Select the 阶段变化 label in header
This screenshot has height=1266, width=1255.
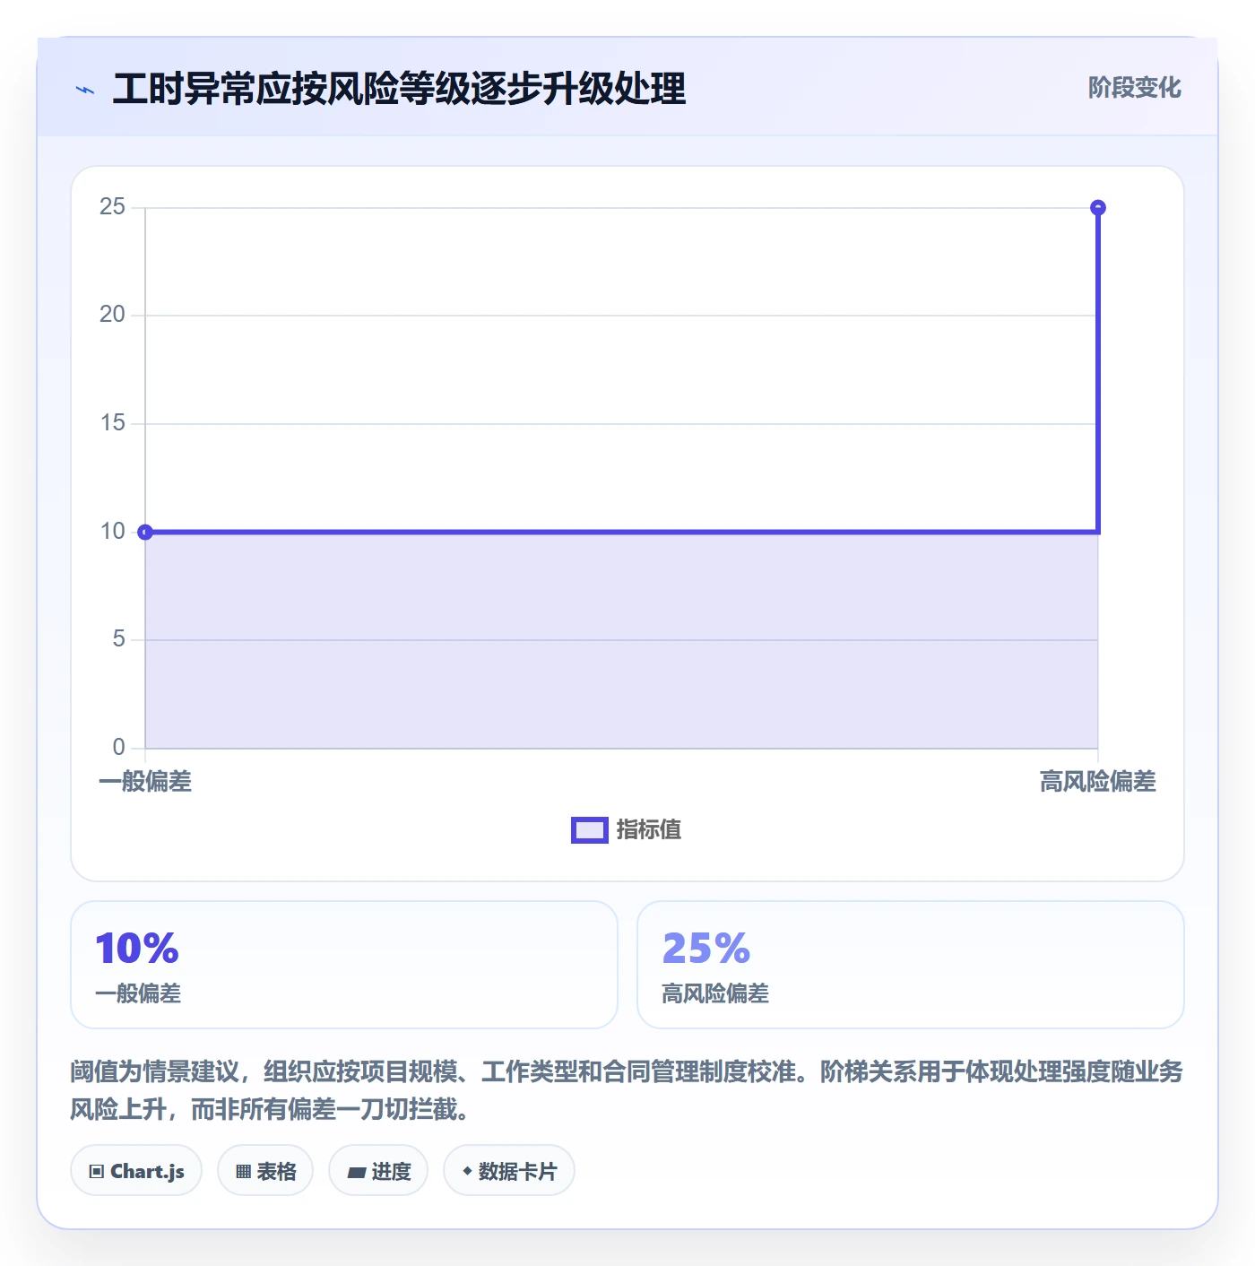(1134, 88)
